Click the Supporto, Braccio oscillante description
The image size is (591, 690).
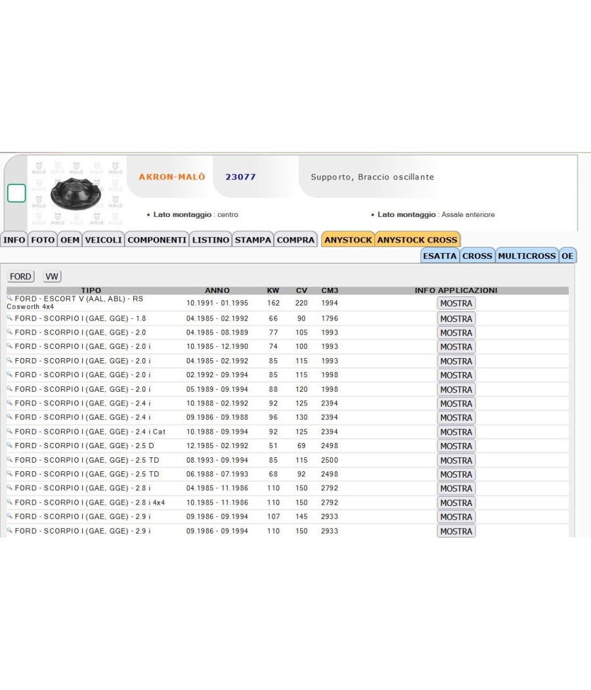pos(372,177)
